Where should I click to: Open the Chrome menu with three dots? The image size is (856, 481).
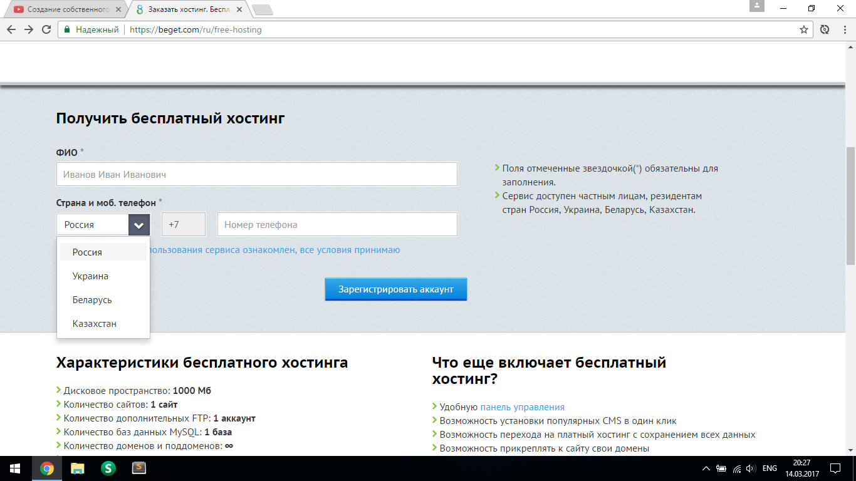tap(843, 29)
